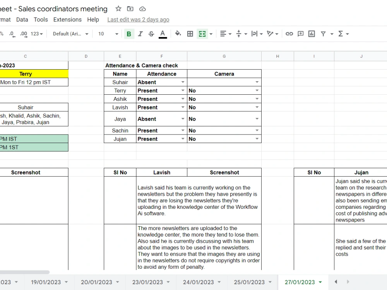Open Sachin's attendance dropdown

tap(183, 130)
